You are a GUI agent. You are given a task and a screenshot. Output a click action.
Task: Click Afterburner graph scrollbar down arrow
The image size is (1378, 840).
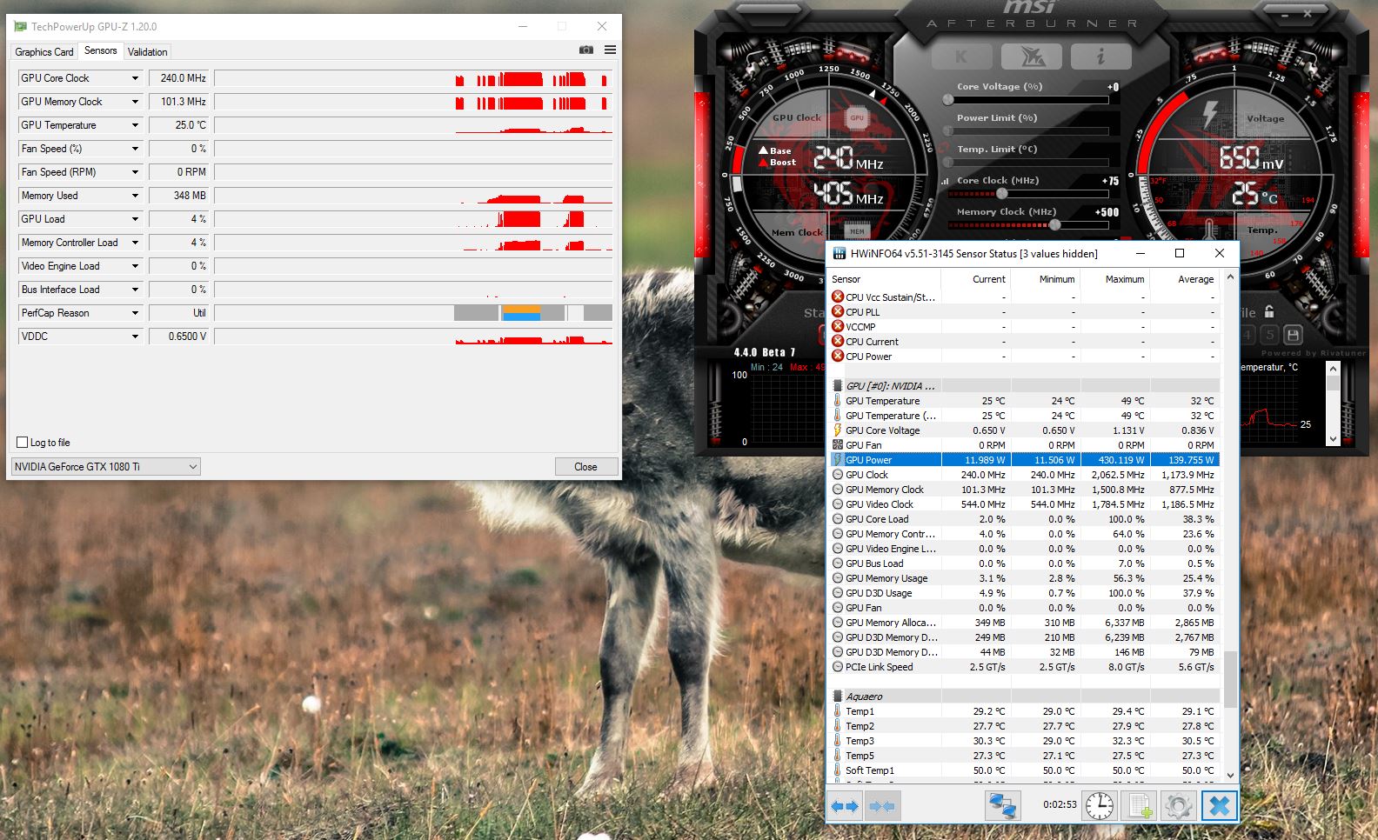[1333, 439]
